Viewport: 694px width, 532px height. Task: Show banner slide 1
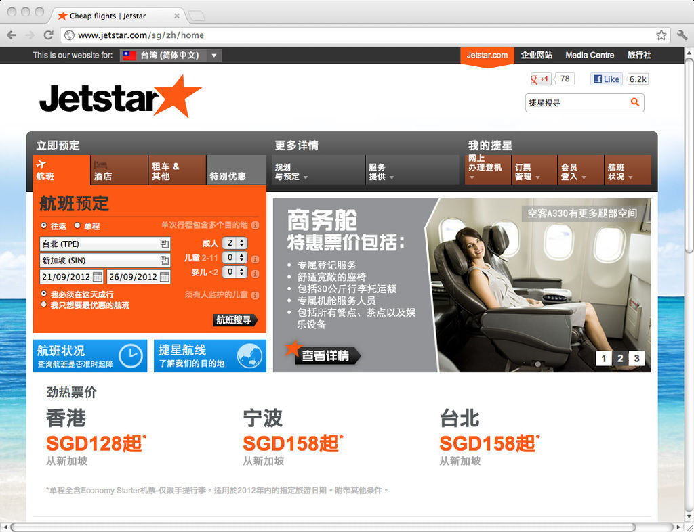click(x=604, y=358)
